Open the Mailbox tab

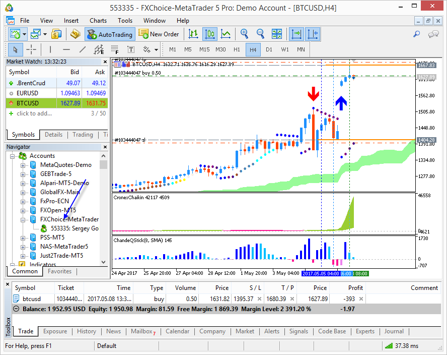point(143,331)
